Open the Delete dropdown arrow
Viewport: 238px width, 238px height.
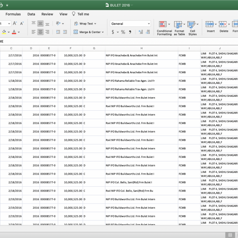click(229, 24)
